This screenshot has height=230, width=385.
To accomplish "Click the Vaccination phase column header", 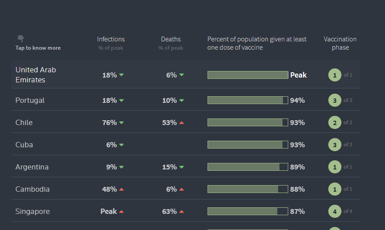I will pyautogui.click(x=340, y=43).
